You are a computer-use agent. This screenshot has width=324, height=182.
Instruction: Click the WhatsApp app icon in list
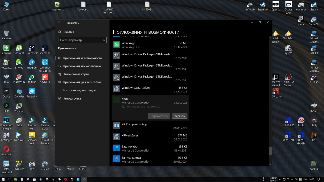point(117,45)
